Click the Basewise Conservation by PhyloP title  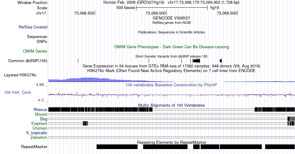click(x=171, y=85)
